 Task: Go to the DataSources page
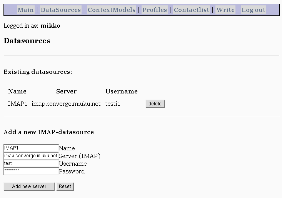coord(61,10)
